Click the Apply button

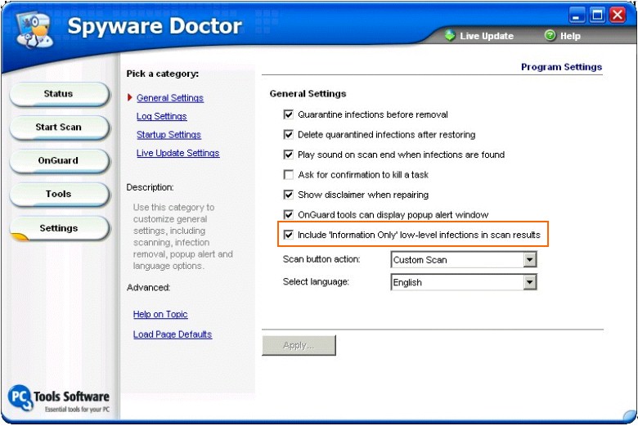(299, 345)
